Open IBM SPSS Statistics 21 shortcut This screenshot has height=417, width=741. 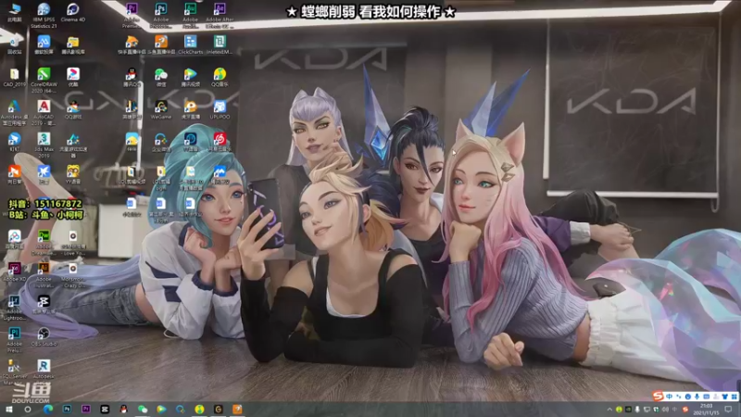coord(44,15)
